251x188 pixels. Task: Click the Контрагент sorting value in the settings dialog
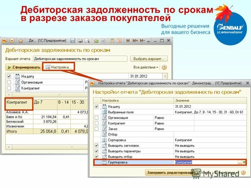tap(183, 140)
